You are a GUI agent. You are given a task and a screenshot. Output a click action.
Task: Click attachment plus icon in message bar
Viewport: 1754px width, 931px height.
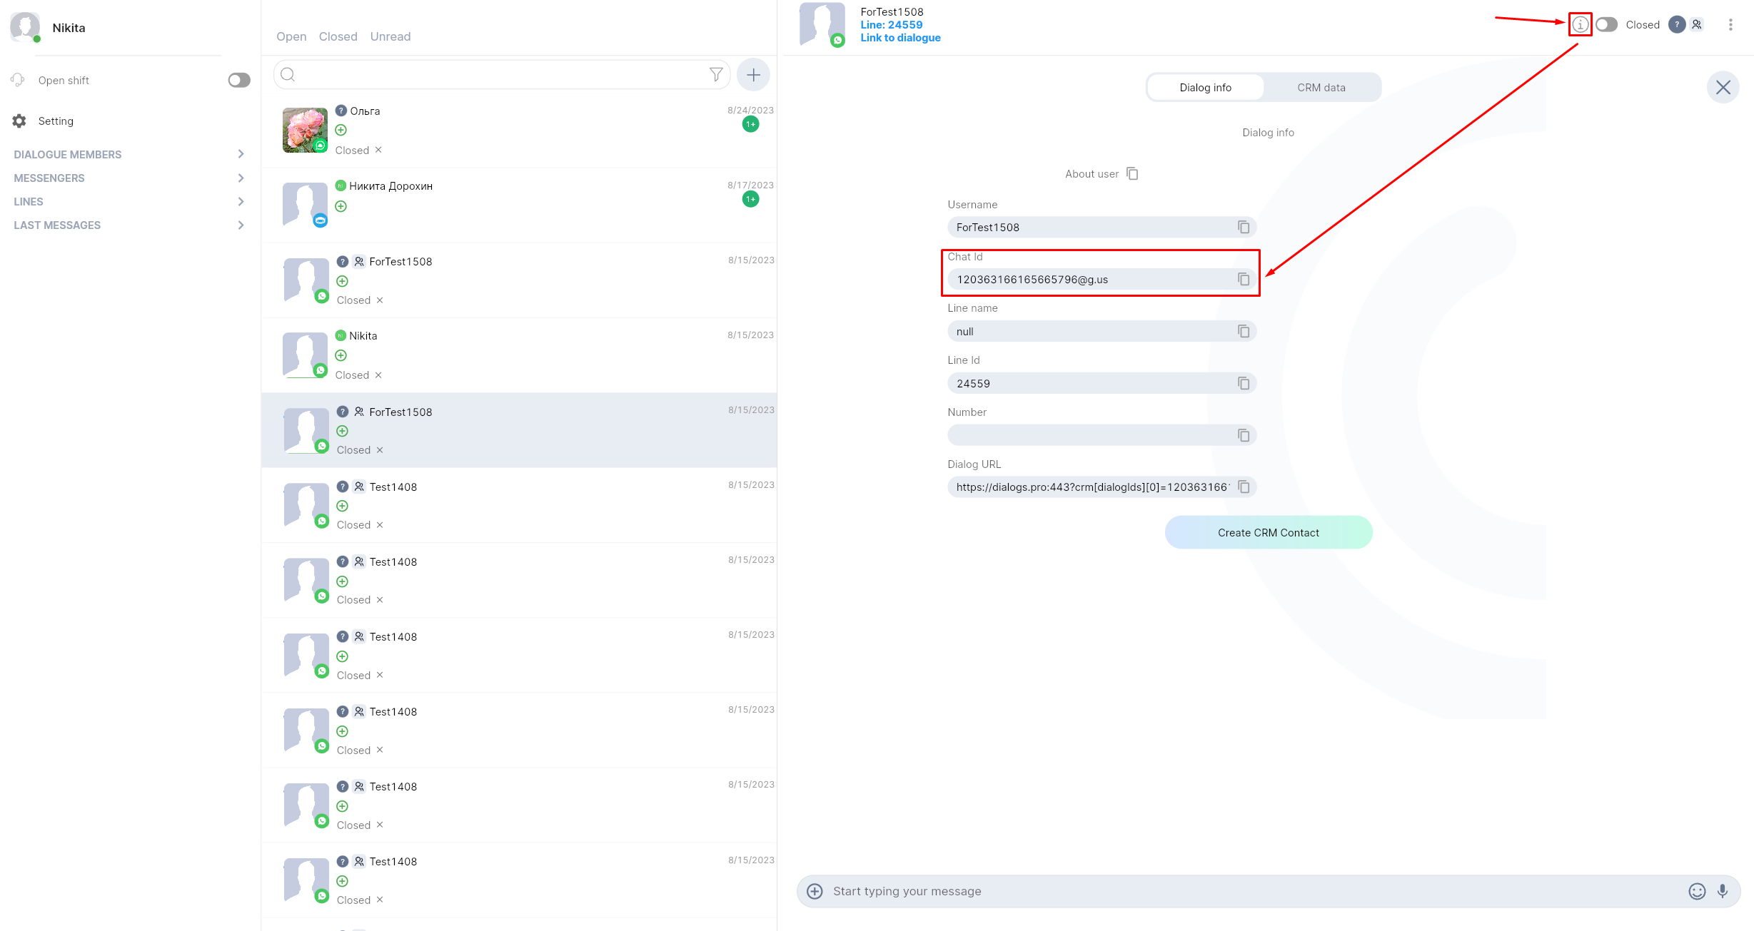[x=815, y=891]
